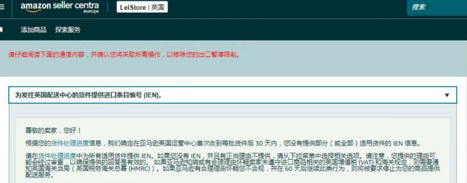Image resolution: width=467 pixels, height=183 pixels.
Task: Open the 探索服务 menu item
Action: (x=67, y=30)
